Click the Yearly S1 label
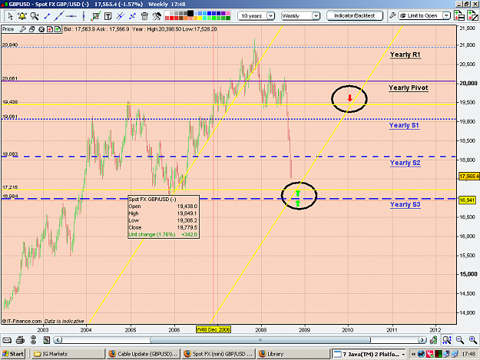The height and width of the screenshot is (360, 480). 404,125
